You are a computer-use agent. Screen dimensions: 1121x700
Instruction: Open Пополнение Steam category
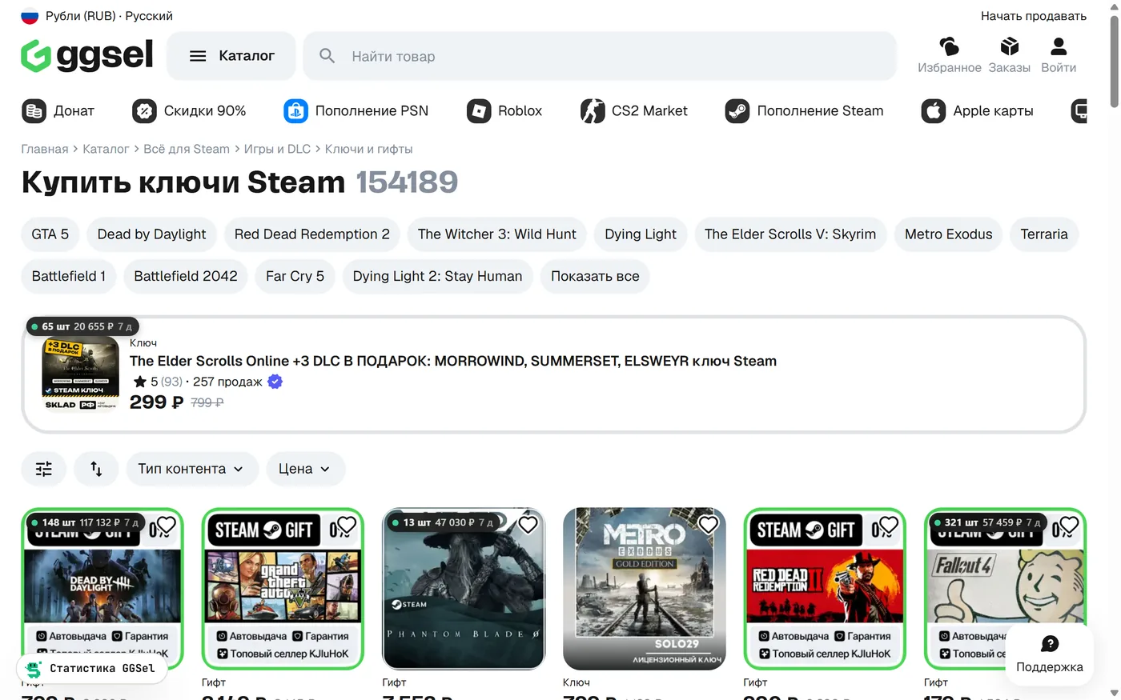tap(804, 111)
